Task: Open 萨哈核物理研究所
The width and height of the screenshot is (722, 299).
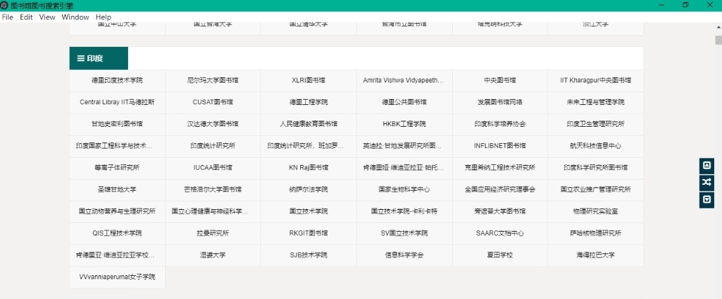Action: (x=595, y=233)
